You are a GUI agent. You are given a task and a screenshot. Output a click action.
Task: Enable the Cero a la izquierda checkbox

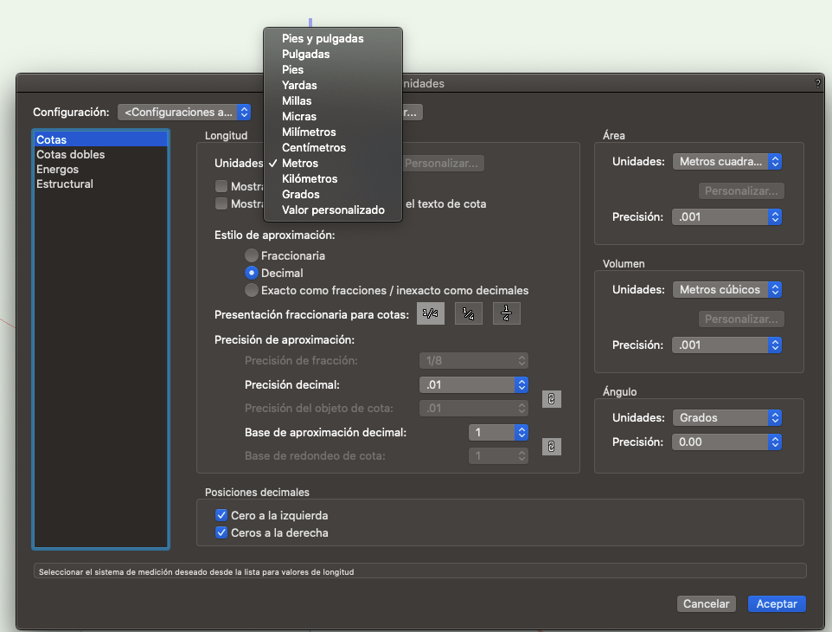(x=221, y=515)
